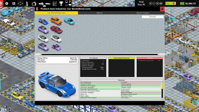Click the green cash money icon

tap(182, 3)
